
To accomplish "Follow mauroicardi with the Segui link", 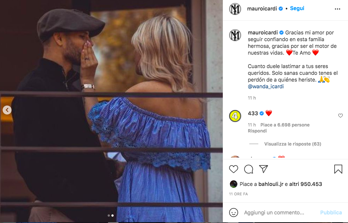I will tap(297, 9).
